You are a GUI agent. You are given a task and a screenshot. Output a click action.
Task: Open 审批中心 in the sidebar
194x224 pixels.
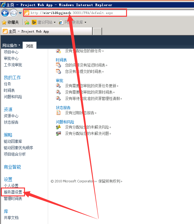pos(11,58)
